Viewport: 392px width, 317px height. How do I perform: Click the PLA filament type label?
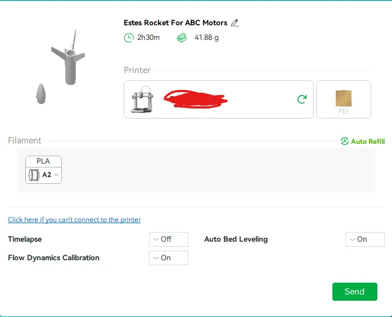click(43, 161)
